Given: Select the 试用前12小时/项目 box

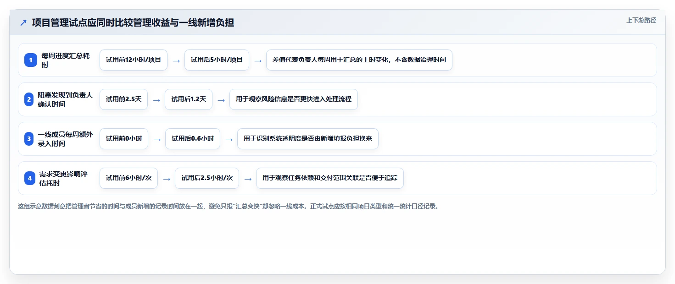Looking at the screenshot, I should click(134, 60).
